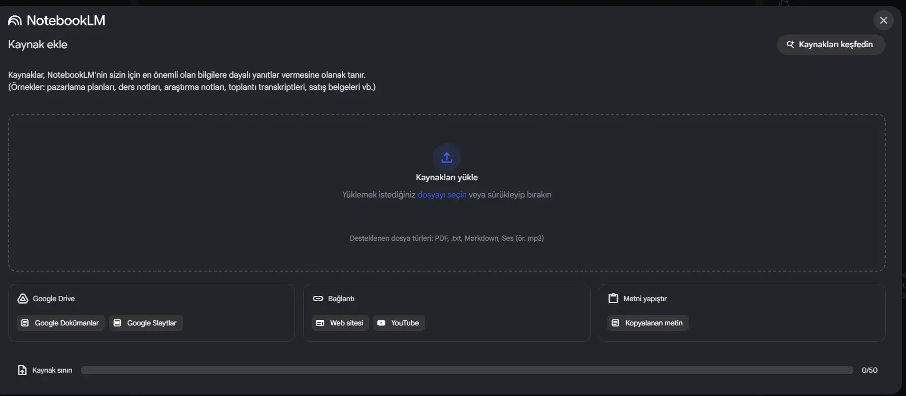Close the Kaynak ekle dialog
906x396 pixels.
[884, 20]
